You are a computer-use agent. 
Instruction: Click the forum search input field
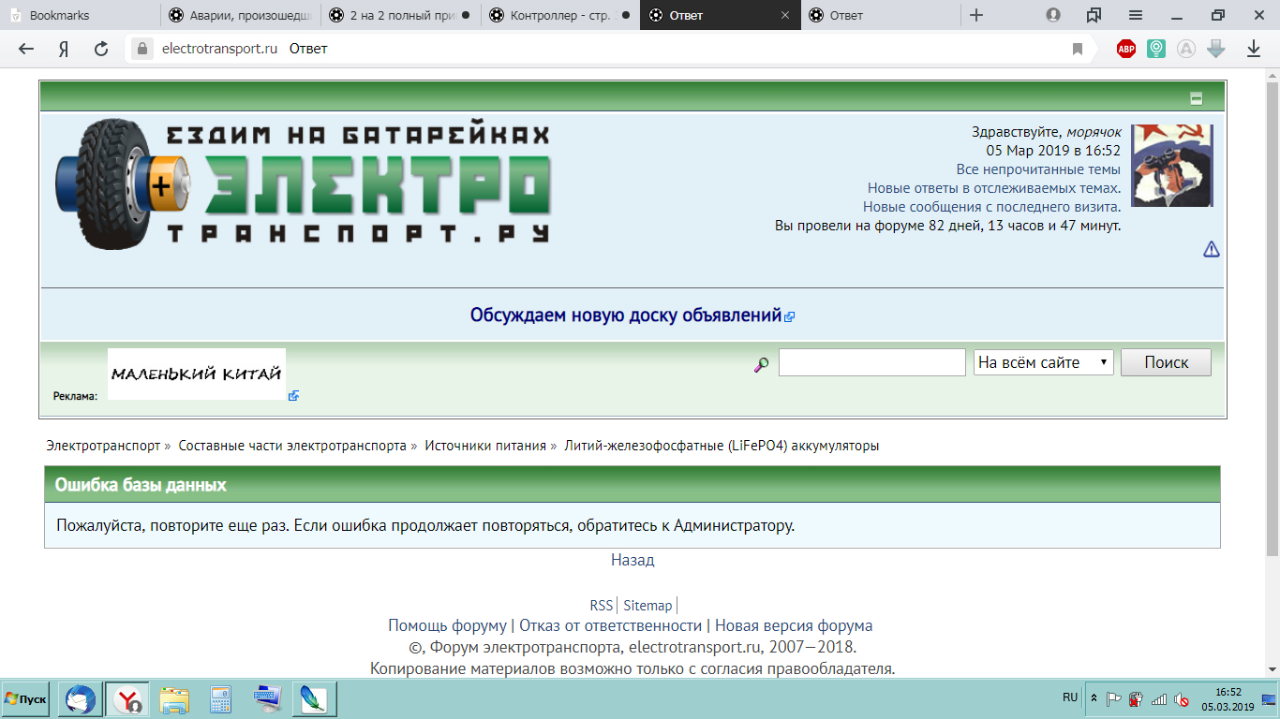coord(871,362)
